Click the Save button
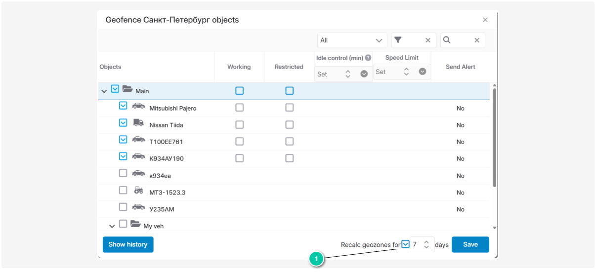The height and width of the screenshot is (272, 596). point(470,244)
